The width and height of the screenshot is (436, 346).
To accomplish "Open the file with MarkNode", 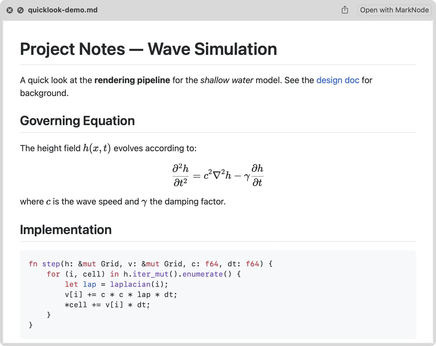I will tap(394, 10).
